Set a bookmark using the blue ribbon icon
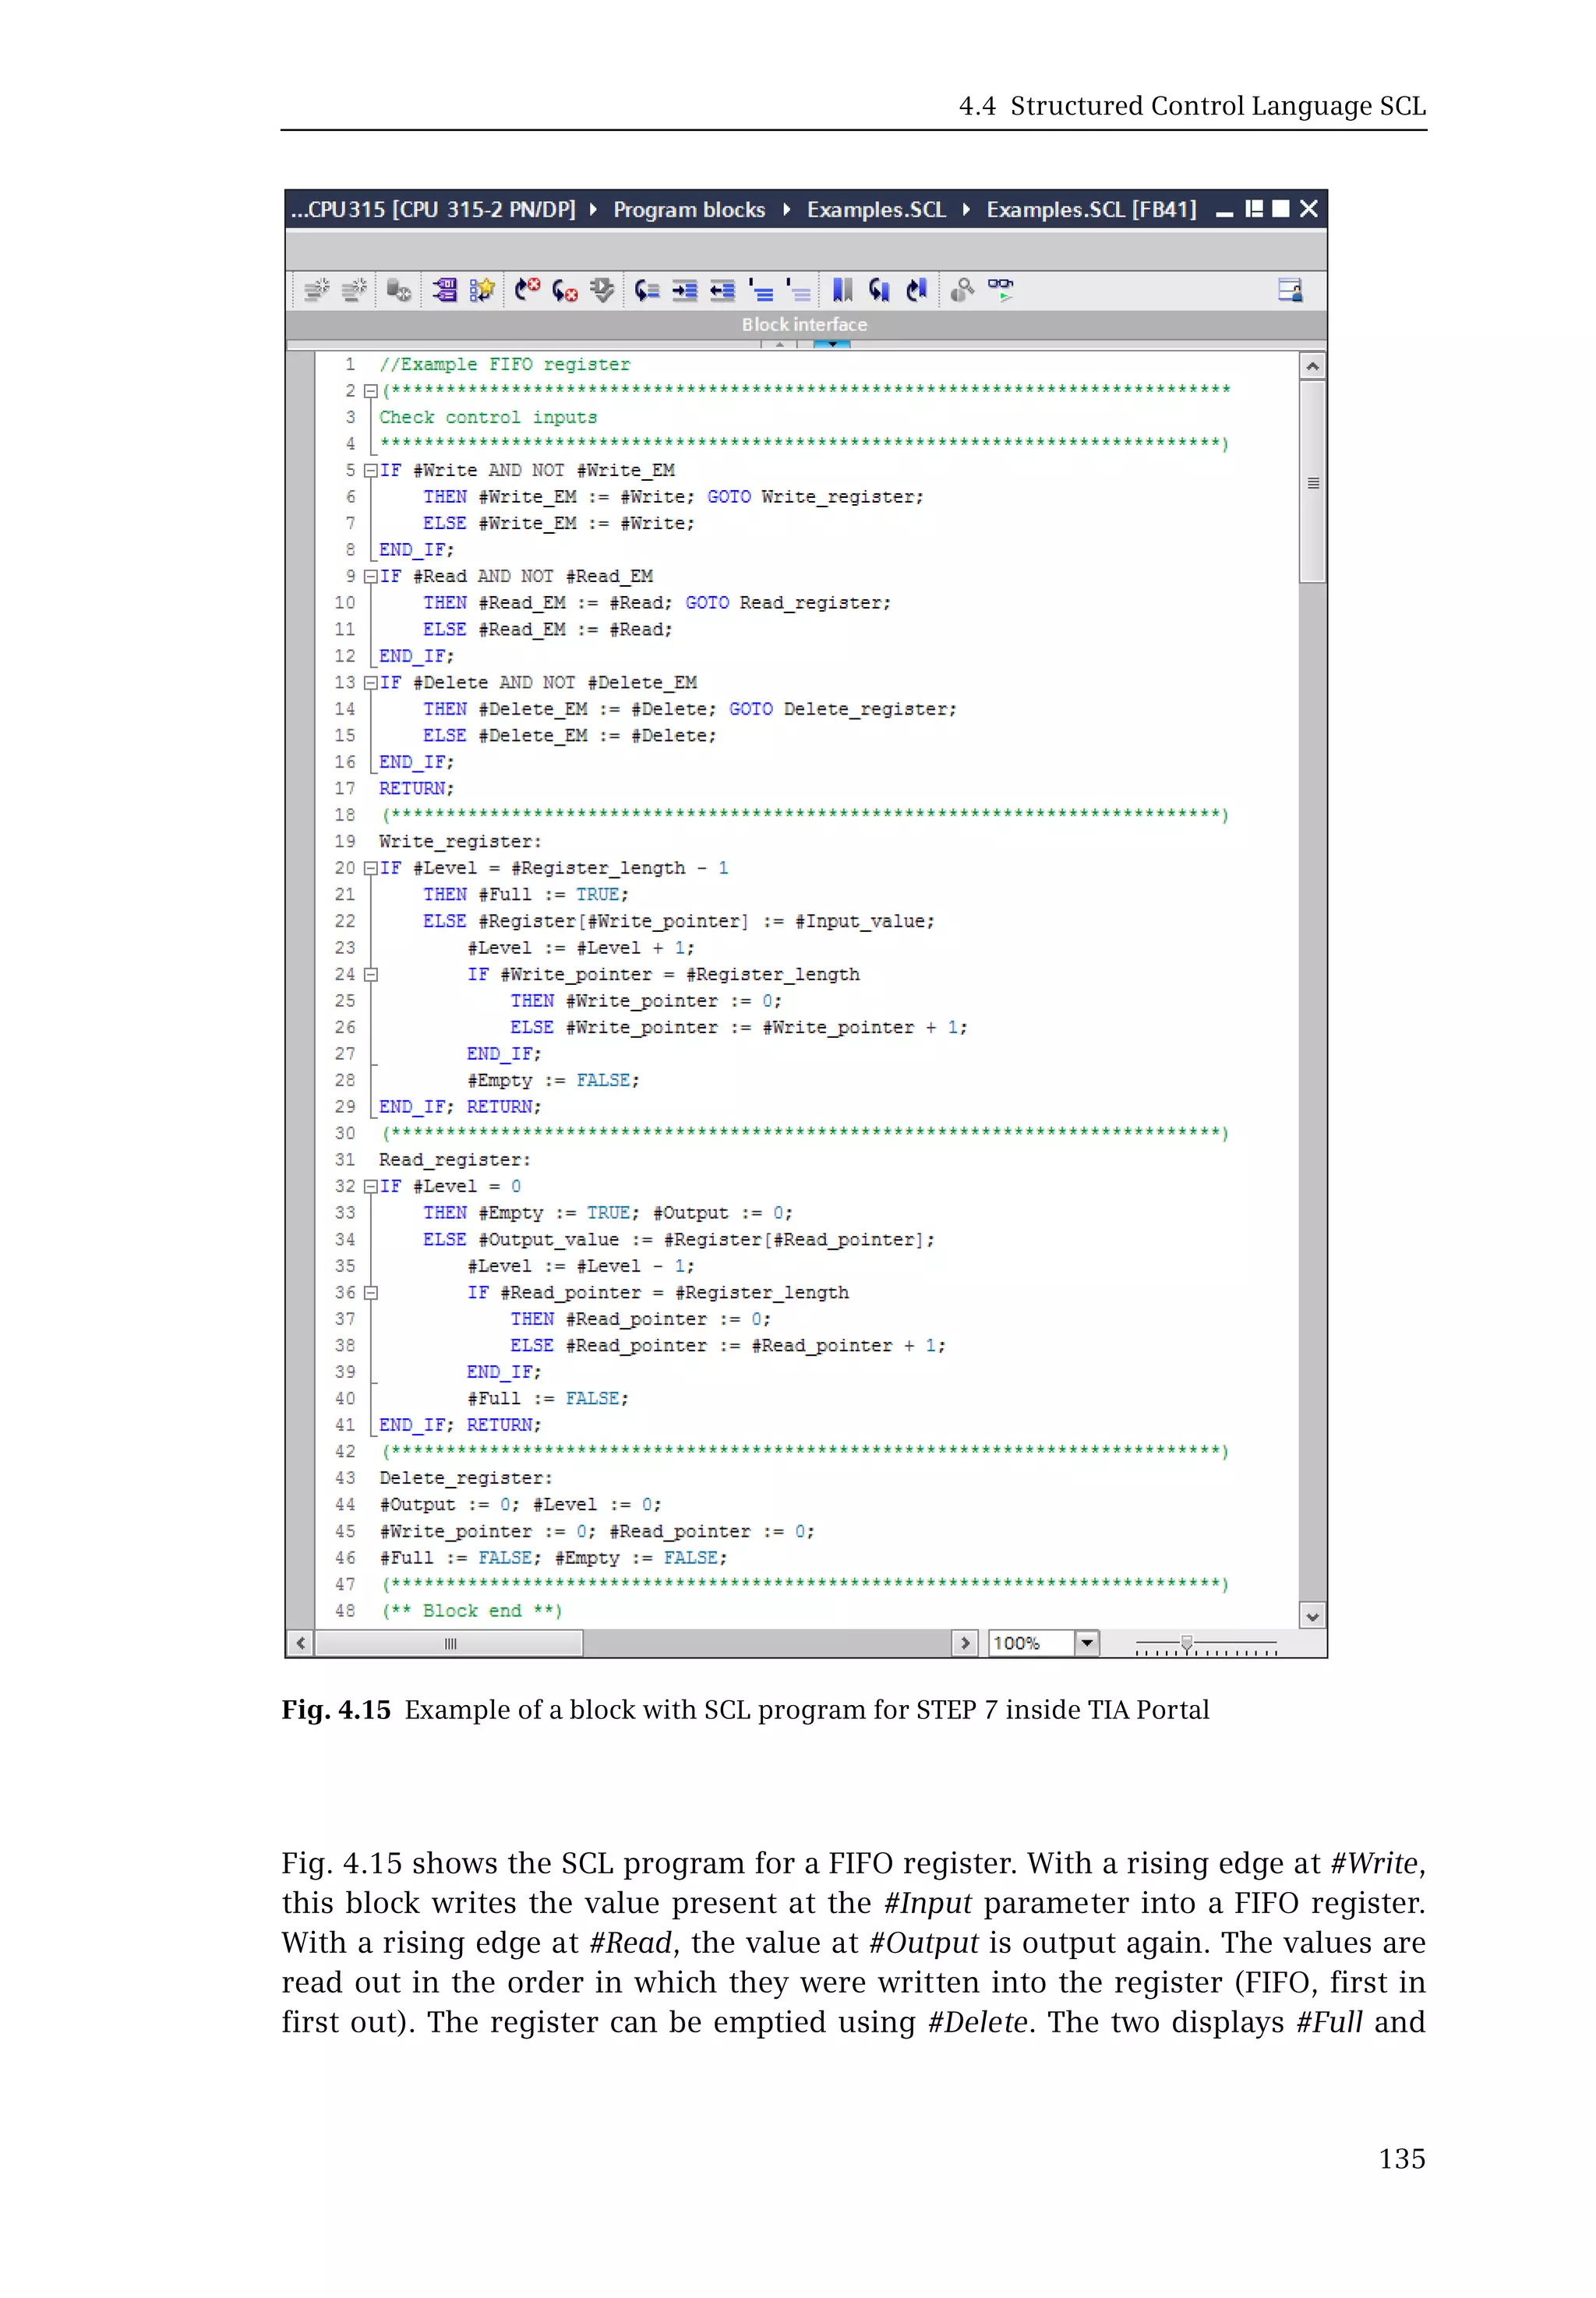Image resolution: width=1596 pixels, height=2298 pixels. [x=843, y=290]
